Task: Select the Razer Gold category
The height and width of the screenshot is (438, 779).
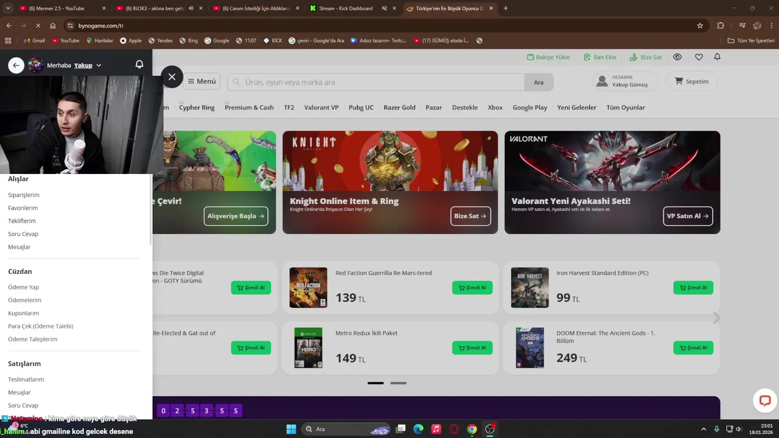Action: pyautogui.click(x=399, y=108)
